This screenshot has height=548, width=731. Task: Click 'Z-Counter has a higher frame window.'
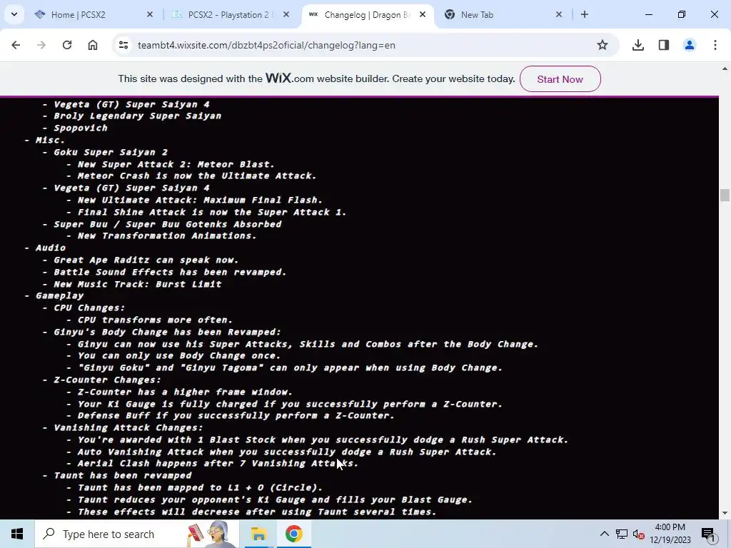click(185, 392)
